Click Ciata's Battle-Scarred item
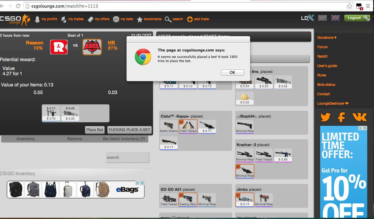Viewport: 374px width, 219px height. [x=169, y=127]
